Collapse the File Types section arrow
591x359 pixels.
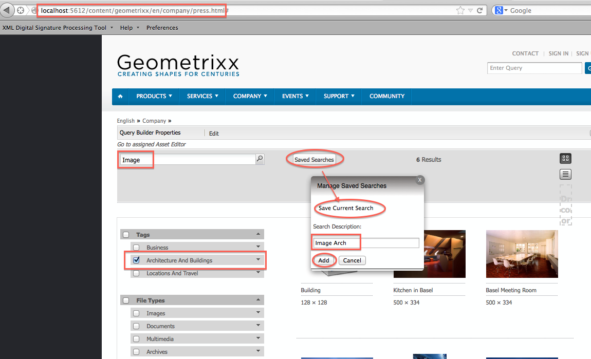258,300
